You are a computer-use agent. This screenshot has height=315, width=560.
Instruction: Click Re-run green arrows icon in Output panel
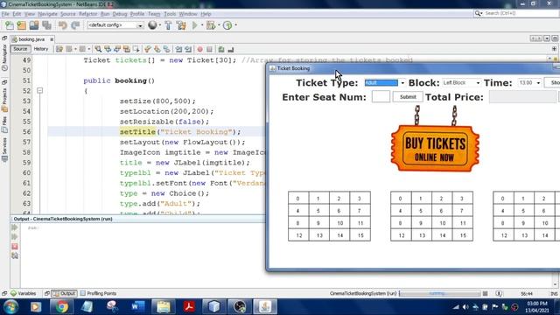coord(15,227)
